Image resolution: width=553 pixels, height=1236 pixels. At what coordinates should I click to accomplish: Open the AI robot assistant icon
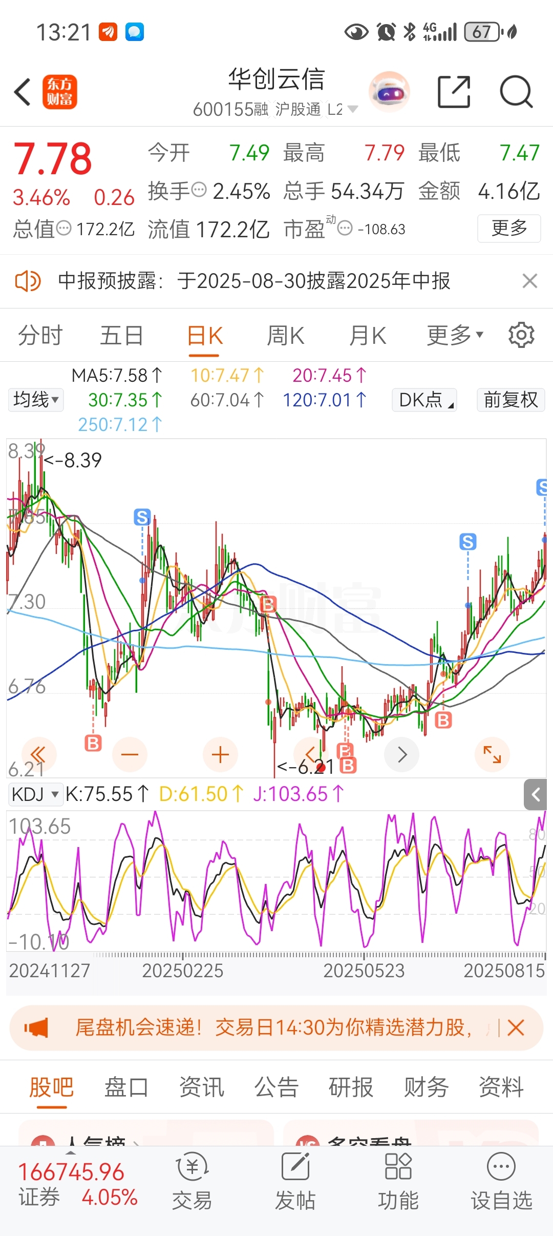click(x=389, y=92)
